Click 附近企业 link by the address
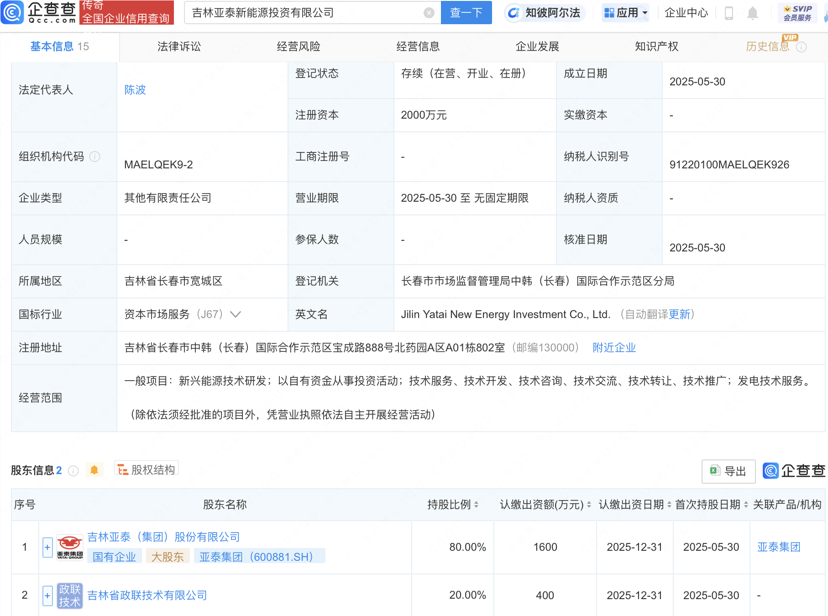 [614, 348]
